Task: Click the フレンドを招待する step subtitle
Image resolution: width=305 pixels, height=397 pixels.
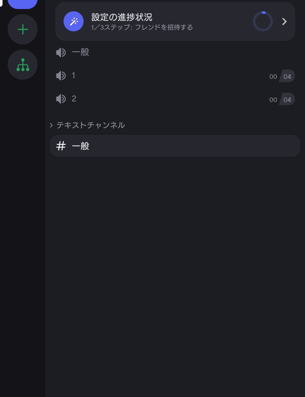Action: [x=164, y=27]
